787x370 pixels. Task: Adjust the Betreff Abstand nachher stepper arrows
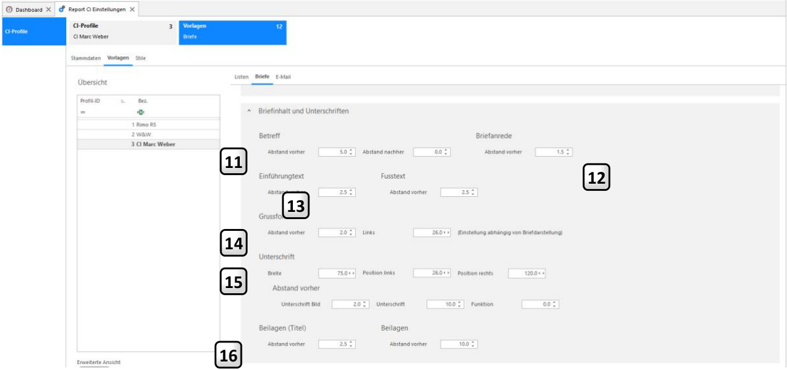click(446, 152)
